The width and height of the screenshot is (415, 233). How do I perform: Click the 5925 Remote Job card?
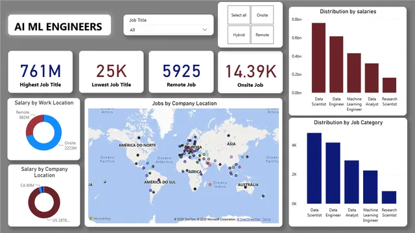coord(181,72)
